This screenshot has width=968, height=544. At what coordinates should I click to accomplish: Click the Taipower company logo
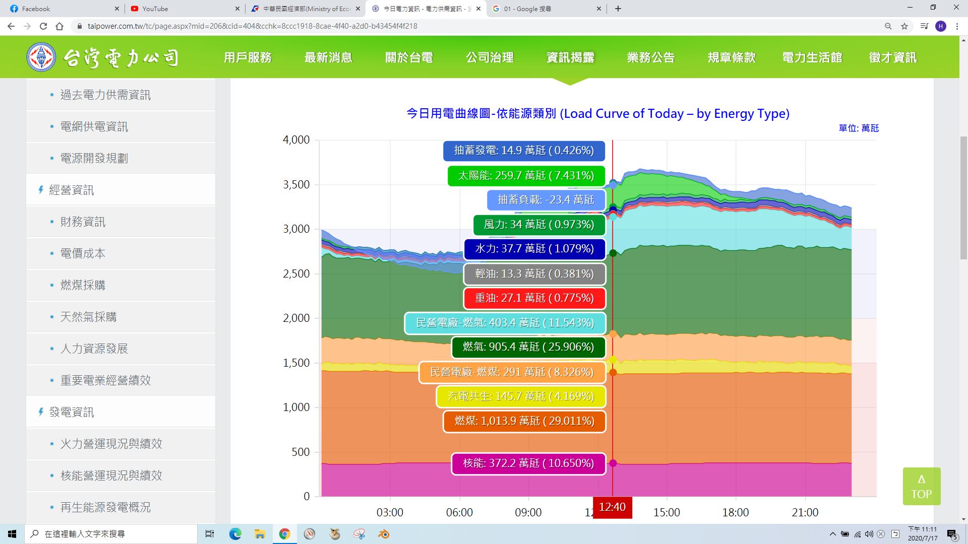point(103,57)
